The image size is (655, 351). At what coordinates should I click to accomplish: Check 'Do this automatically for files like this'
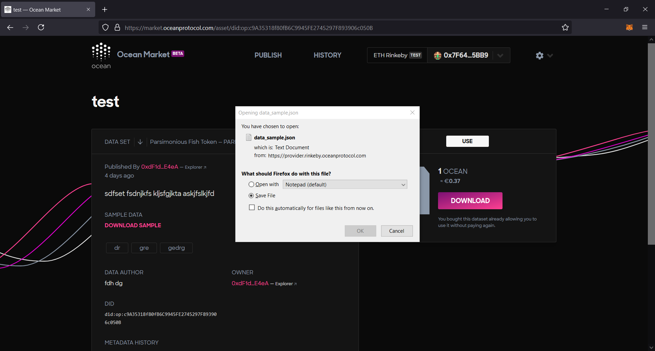point(252,208)
